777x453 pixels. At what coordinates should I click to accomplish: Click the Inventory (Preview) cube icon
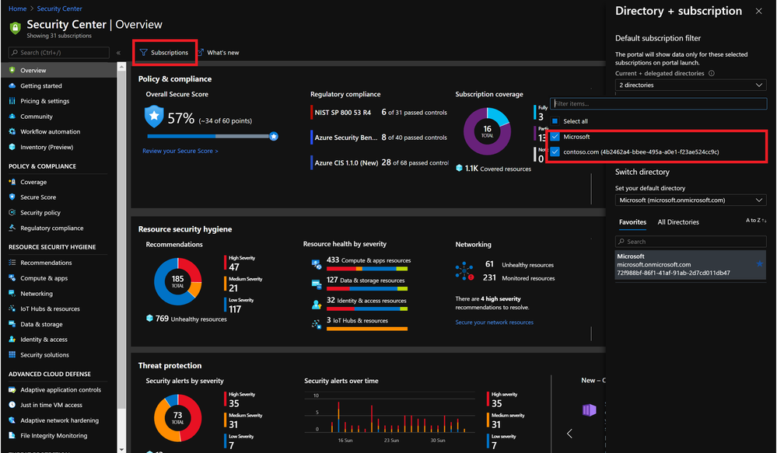point(12,147)
